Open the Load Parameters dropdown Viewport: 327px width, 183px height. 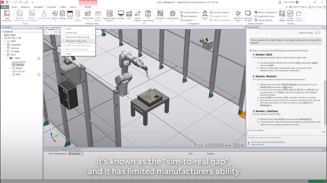(191, 12)
